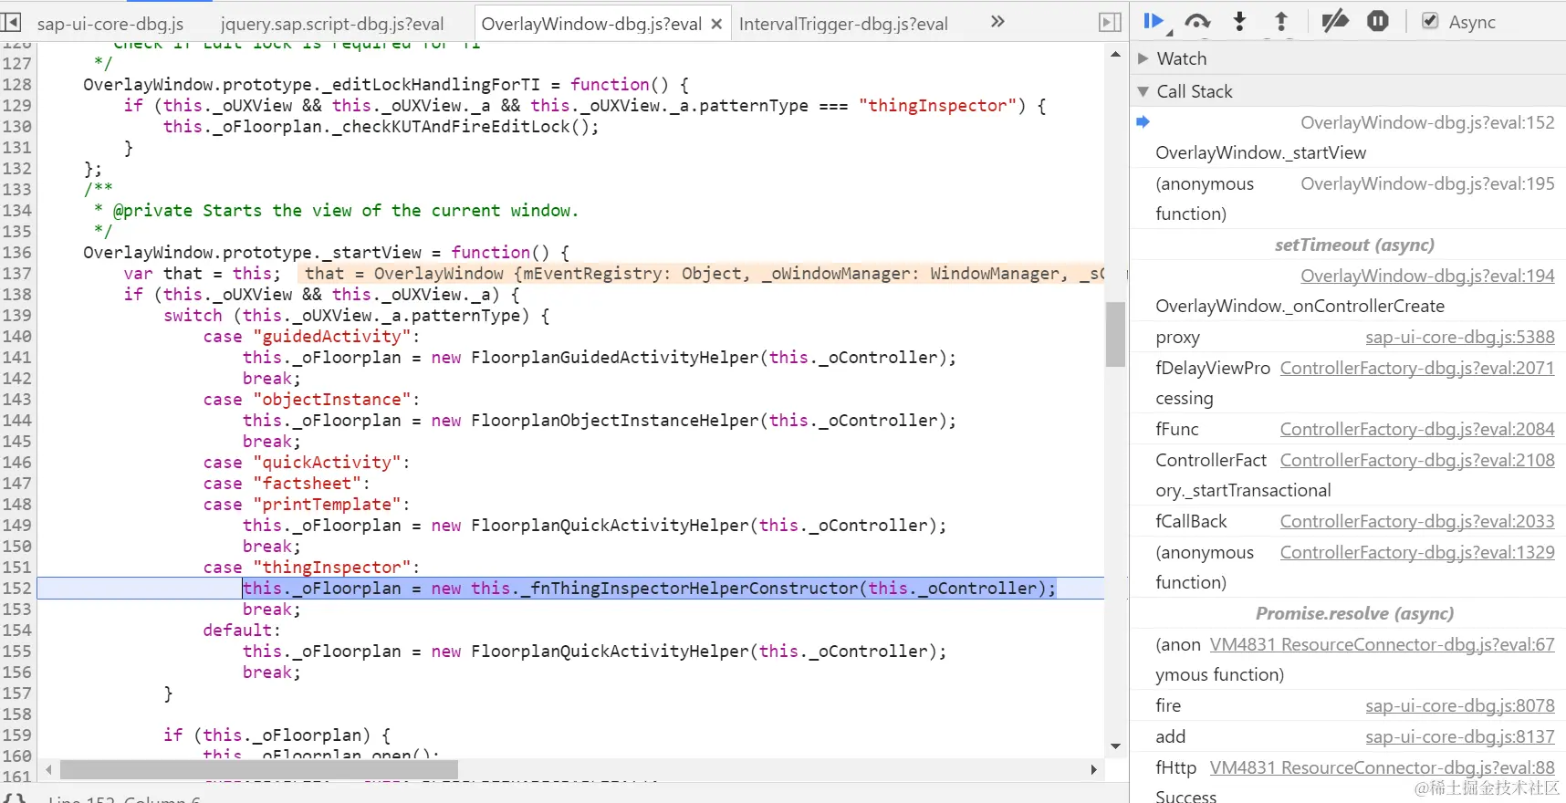Select the fCallBack stack frame

tap(1191, 521)
